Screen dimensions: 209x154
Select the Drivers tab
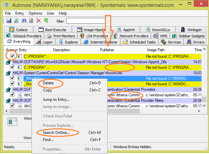(x=195, y=42)
